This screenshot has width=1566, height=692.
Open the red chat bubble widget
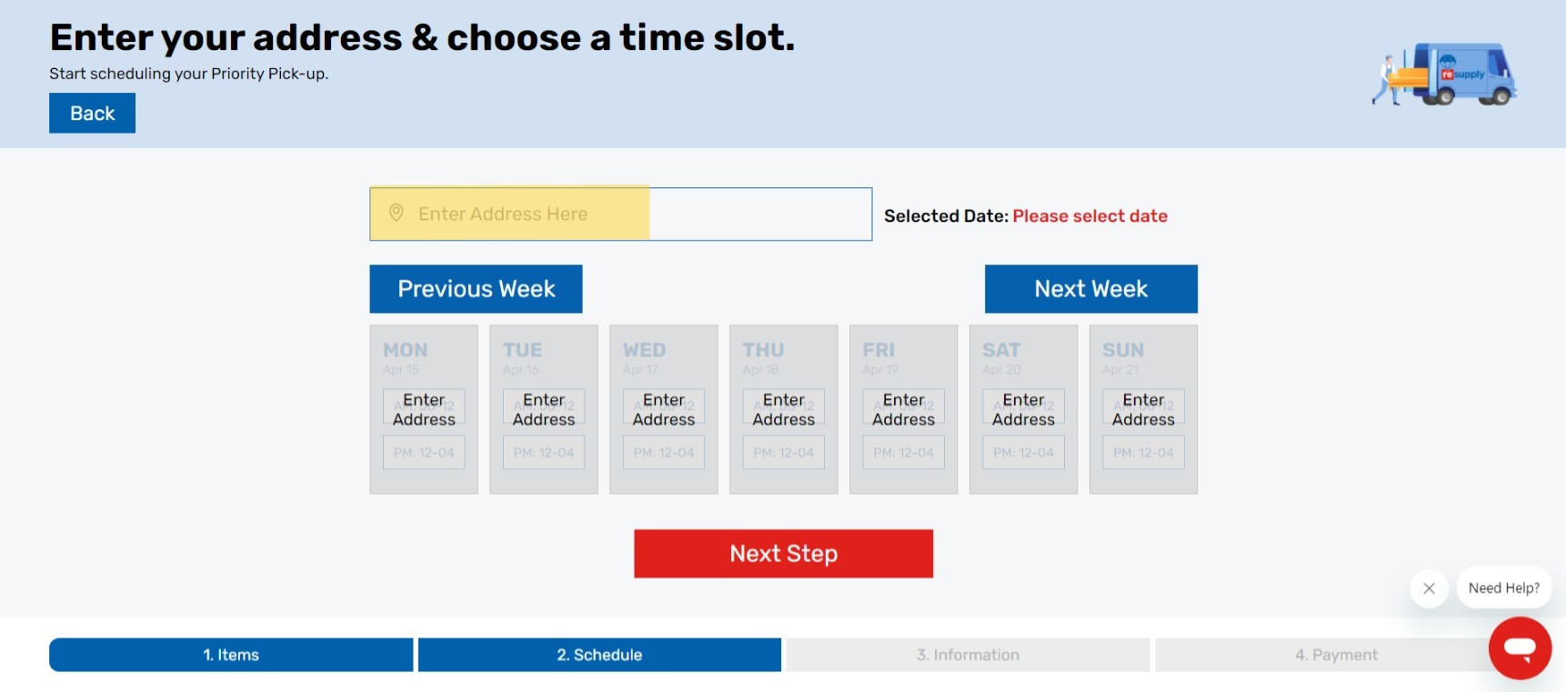(x=1520, y=648)
